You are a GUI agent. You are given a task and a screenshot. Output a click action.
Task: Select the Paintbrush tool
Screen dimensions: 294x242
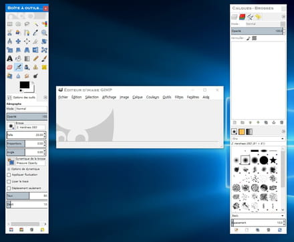tap(44, 58)
